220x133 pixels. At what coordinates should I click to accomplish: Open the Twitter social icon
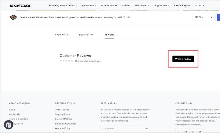pos(186,132)
